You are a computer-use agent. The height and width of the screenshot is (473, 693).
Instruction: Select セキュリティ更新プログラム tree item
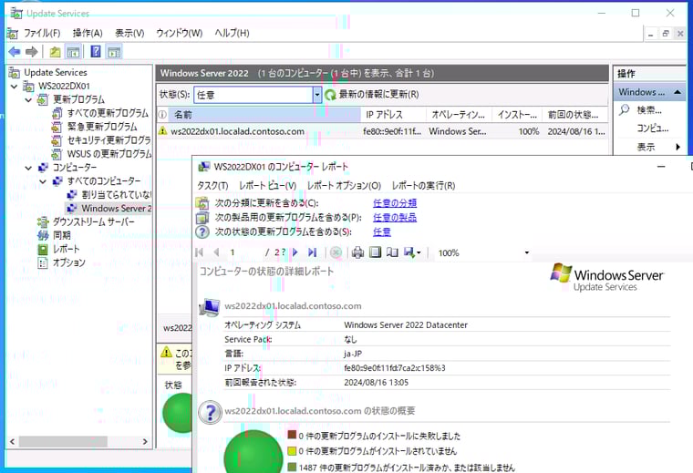[109, 141]
